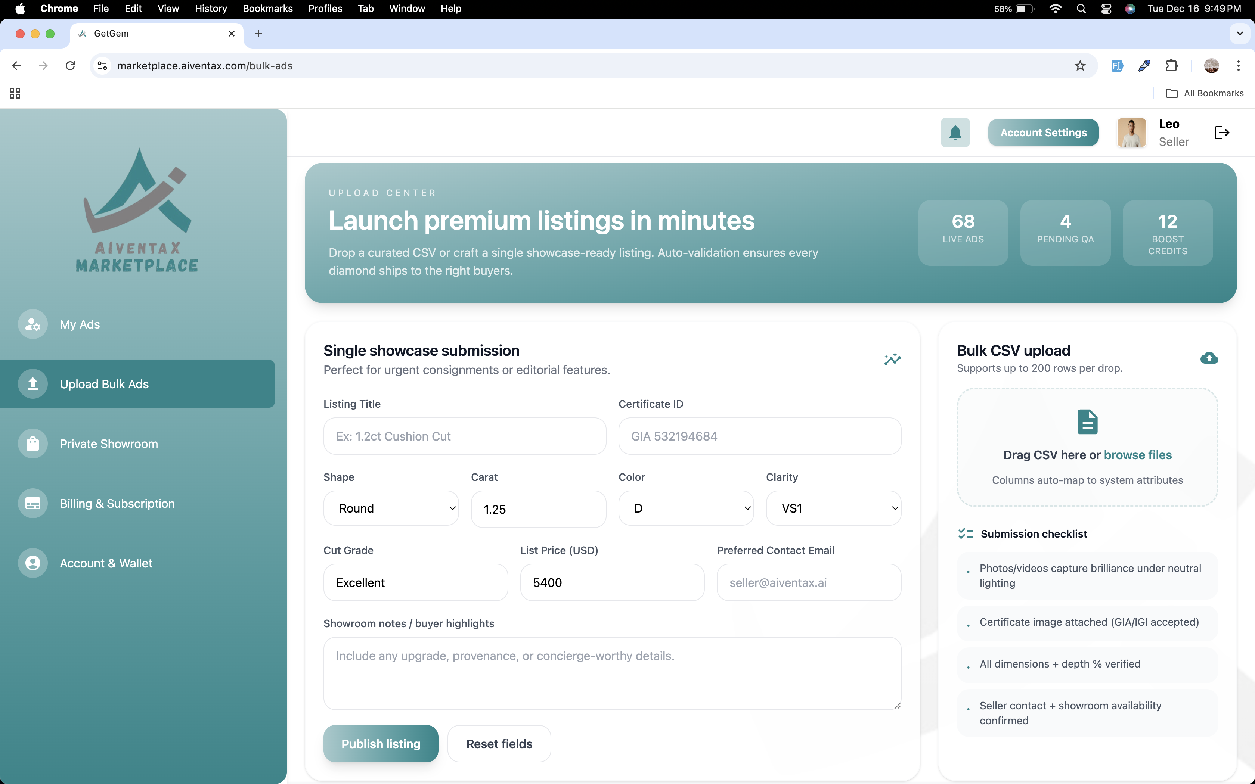
Task: Open Account Settings button in header
Action: click(1043, 133)
